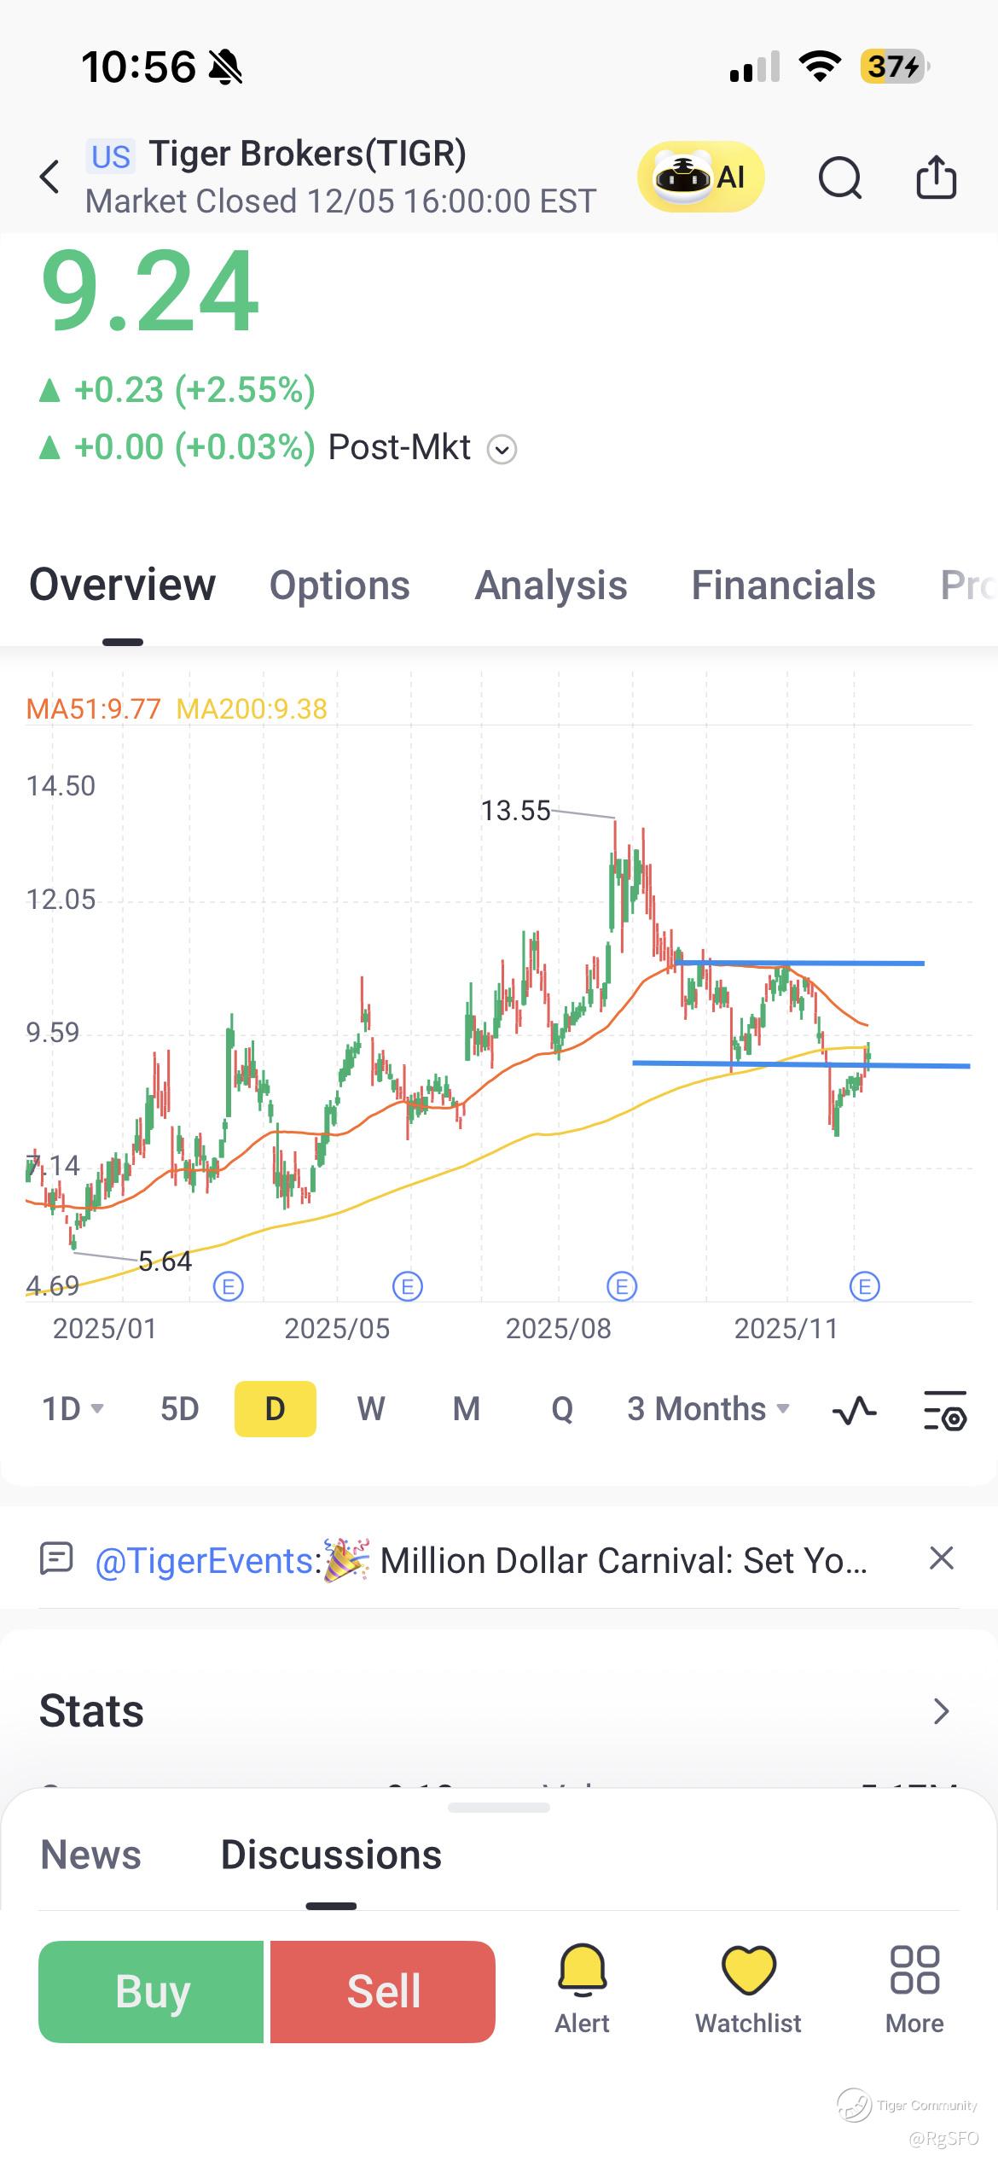Expand the Post-Mkt dropdown arrow
998x2161 pixels.
click(502, 449)
